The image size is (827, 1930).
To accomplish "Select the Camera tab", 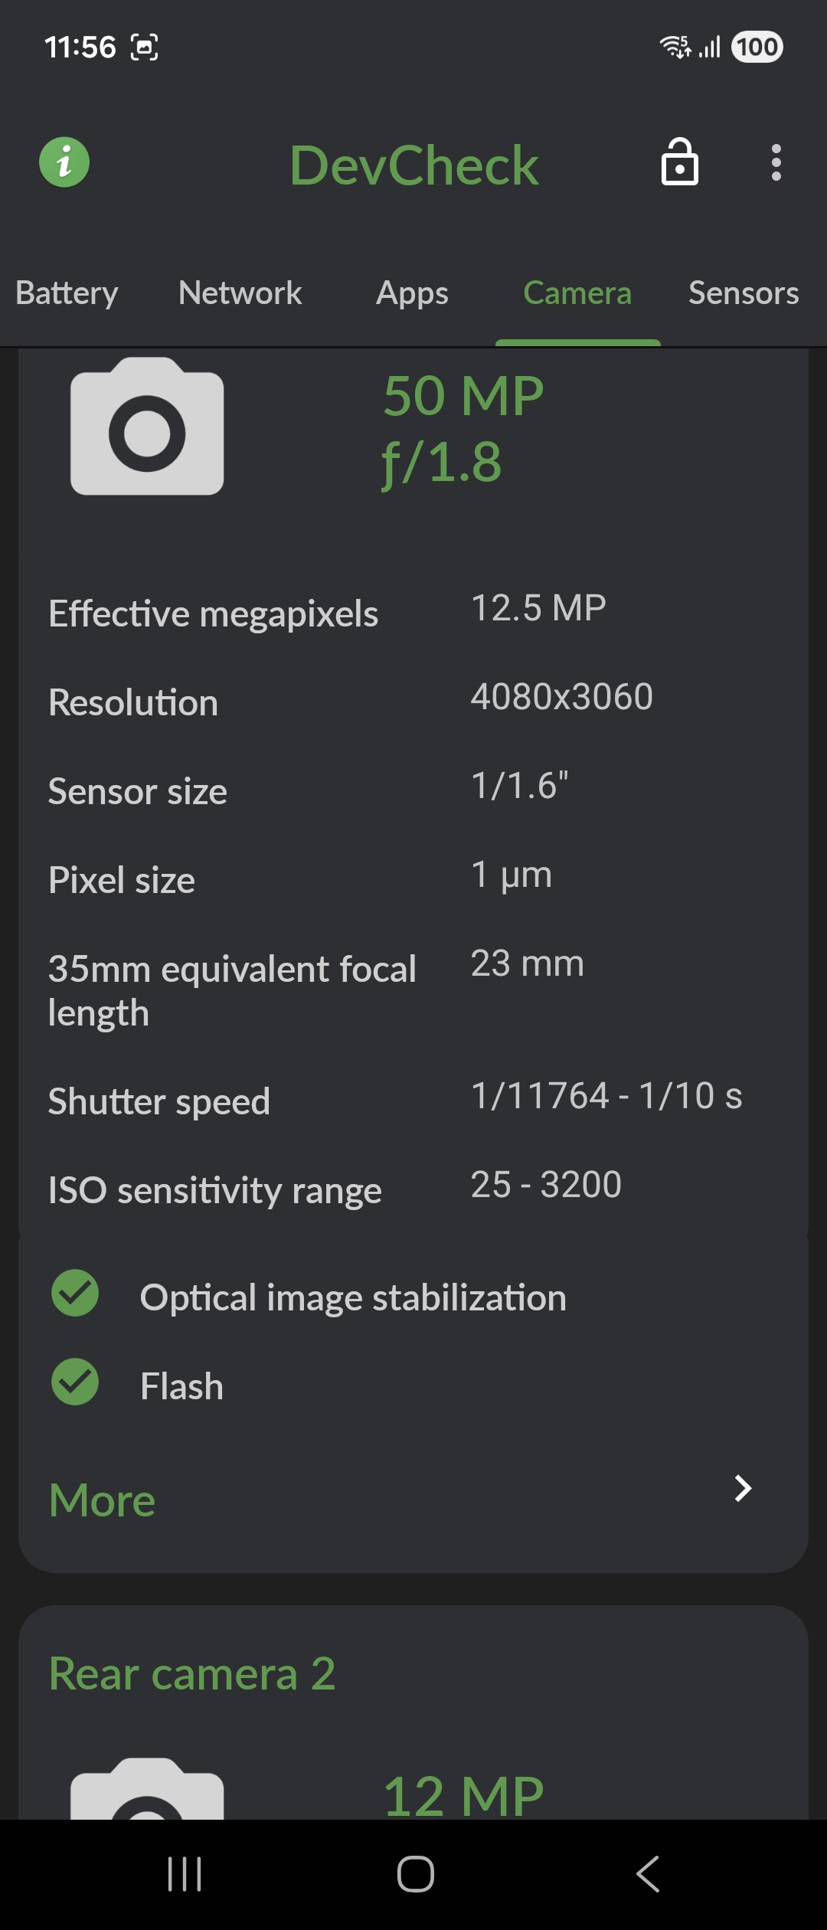I will (577, 293).
